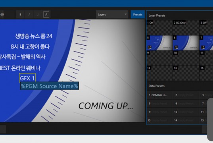
Task: Click the %PGM Source Name% text
Action: (50, 86)
